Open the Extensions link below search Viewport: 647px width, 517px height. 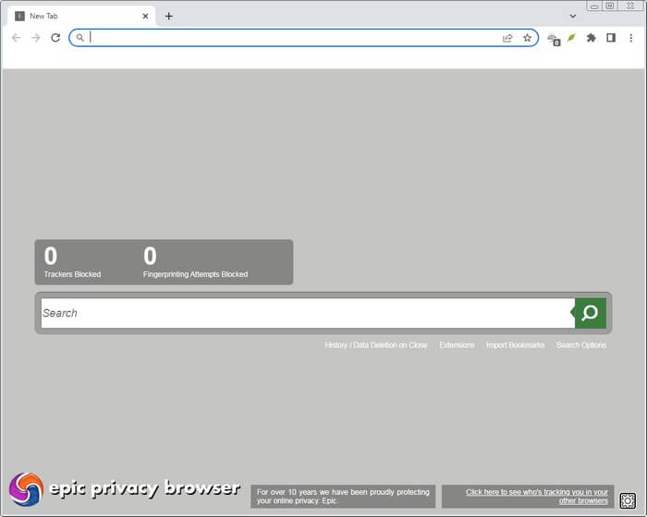click(457, 345)
